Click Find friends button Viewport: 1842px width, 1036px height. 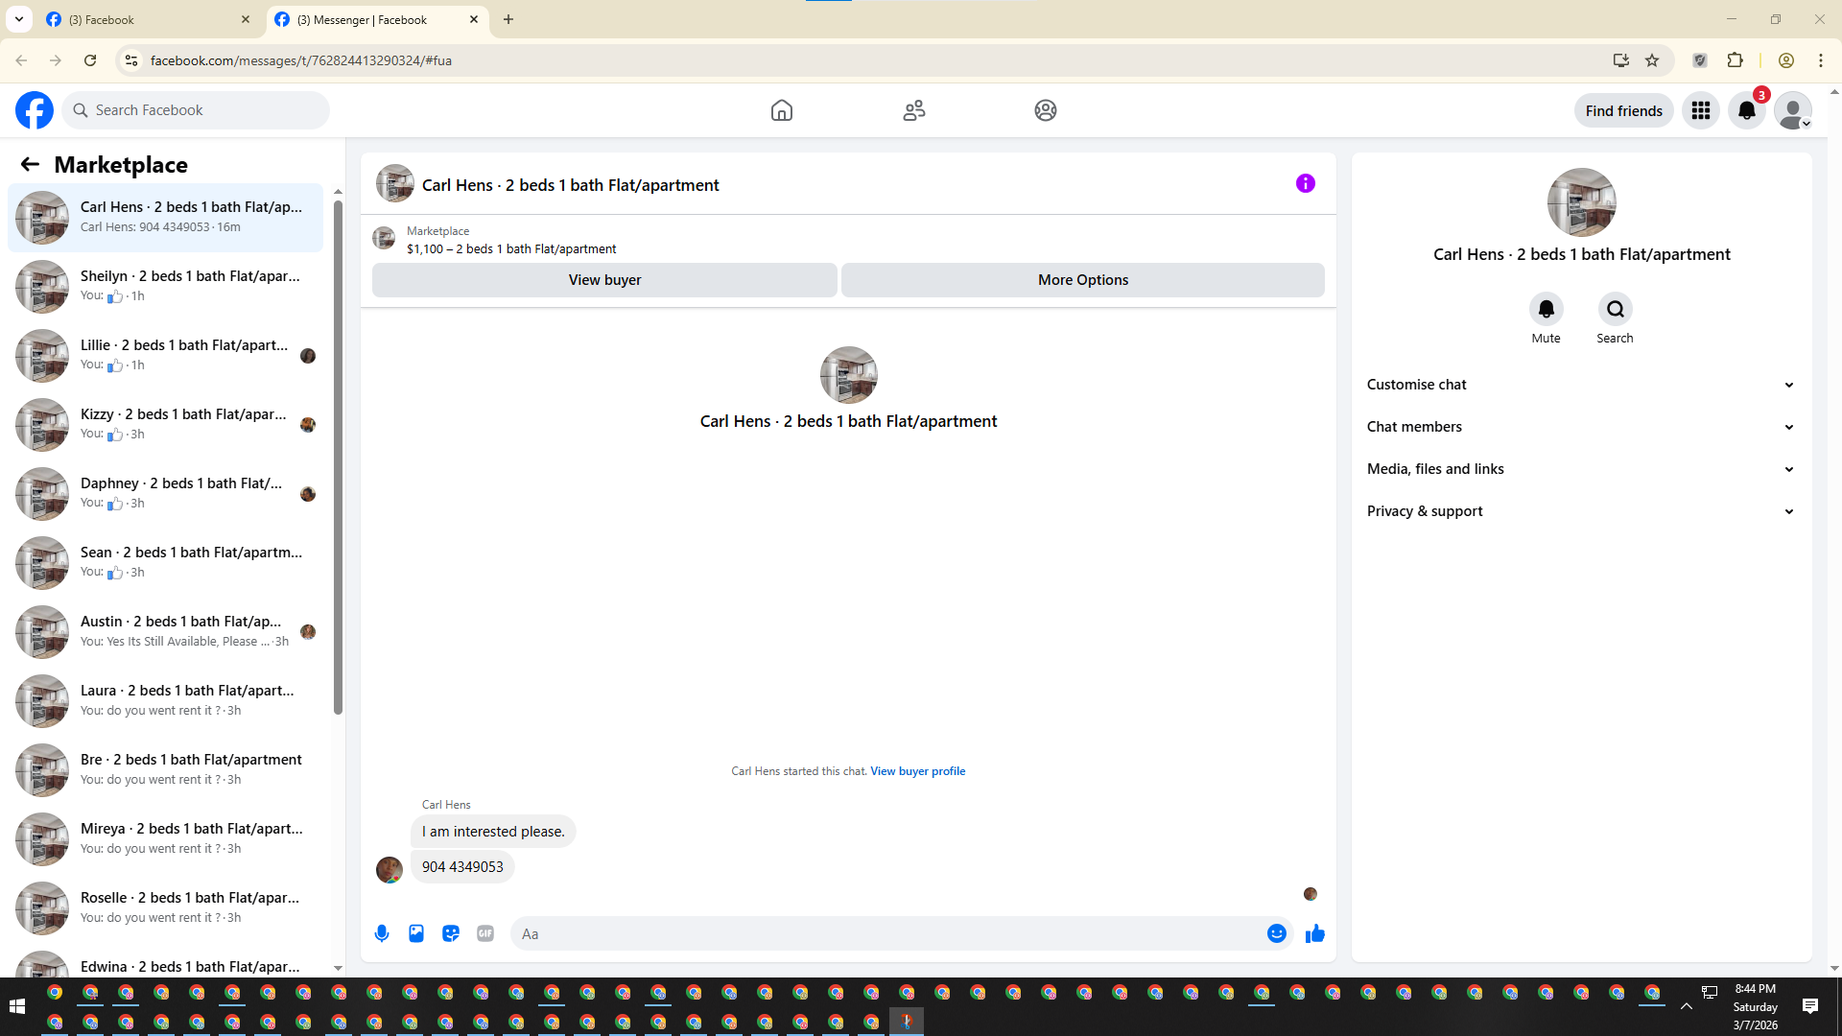click(x=1624, y=110)
